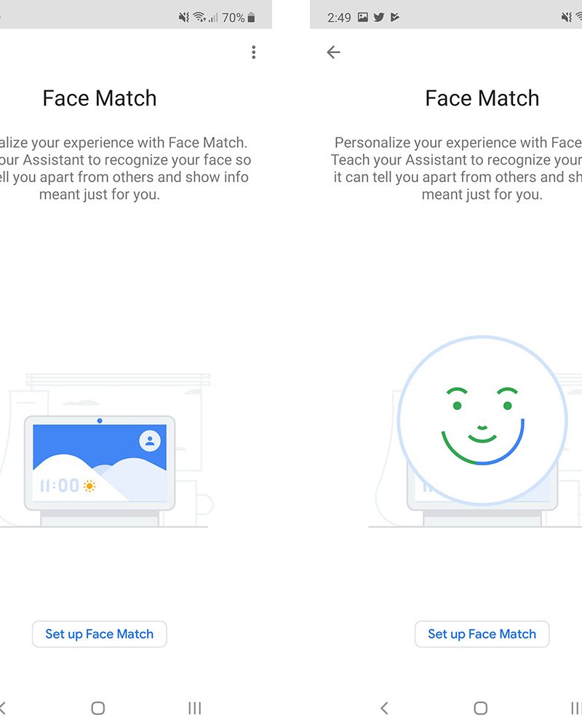The width and height of the screenshot is (582, 728).
Task: Tap Set up Face Match on left screen
Action: (x=100, y=634)
